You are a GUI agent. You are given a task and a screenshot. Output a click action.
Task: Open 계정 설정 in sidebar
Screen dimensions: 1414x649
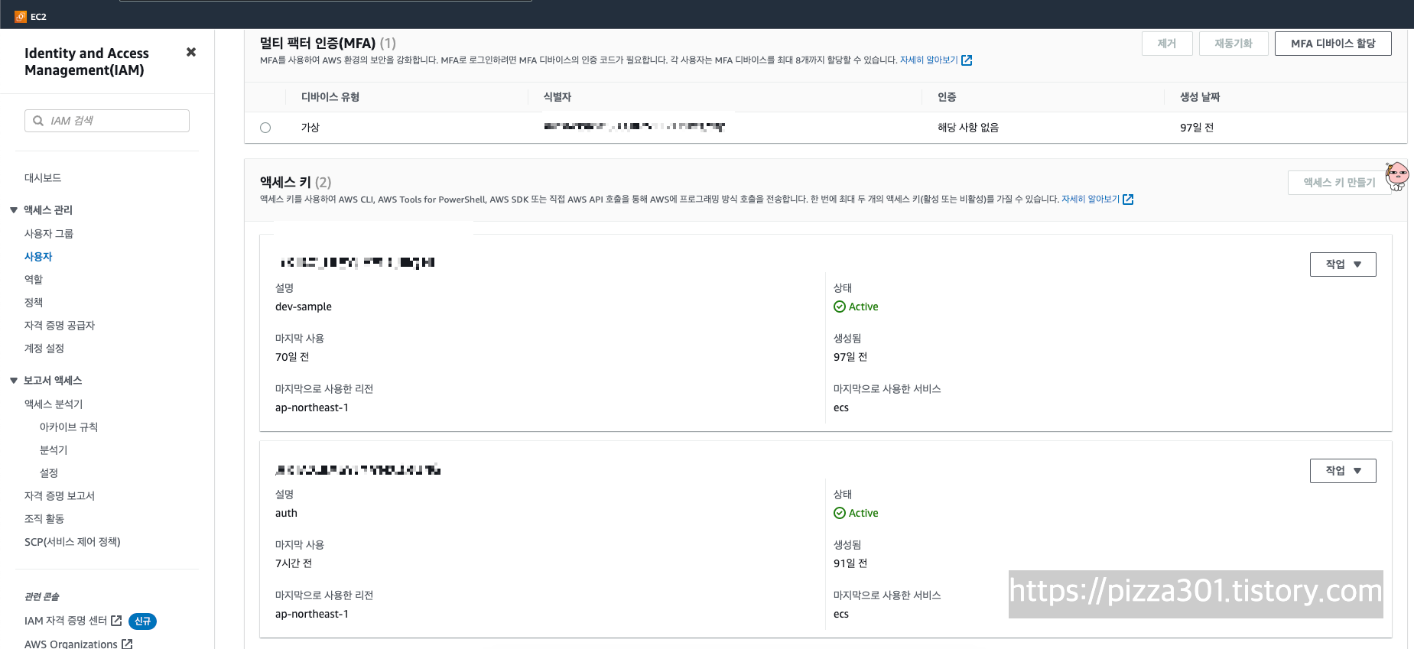[44, 348]
